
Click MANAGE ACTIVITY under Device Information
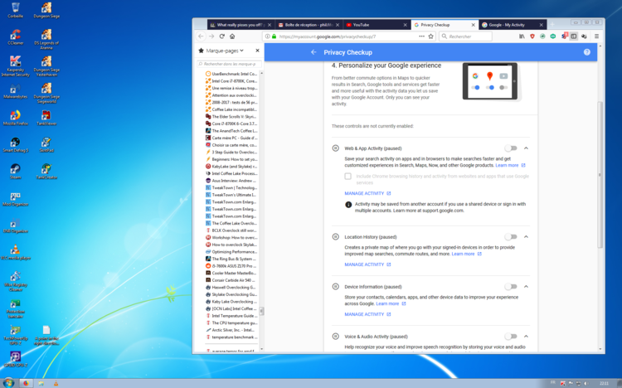click(367, 314)
